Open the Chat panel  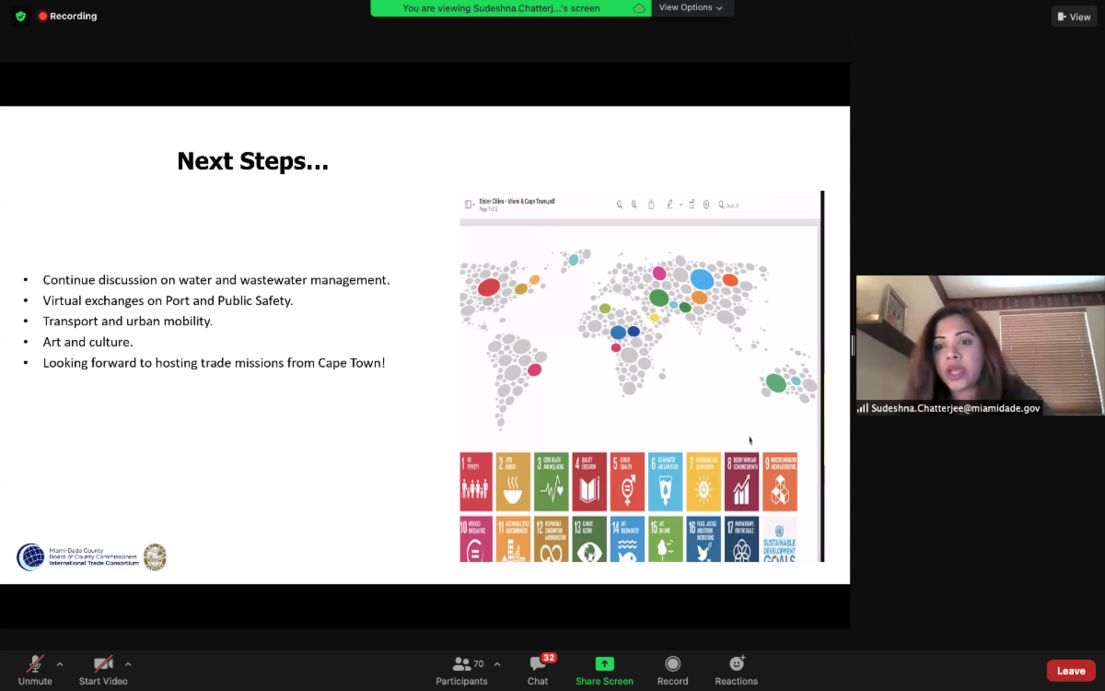coord(538,664)
